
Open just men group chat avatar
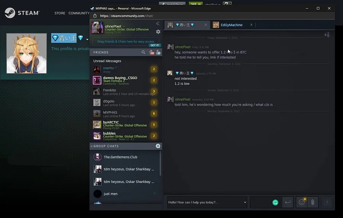pyautogui.click(x=97, y=194)
